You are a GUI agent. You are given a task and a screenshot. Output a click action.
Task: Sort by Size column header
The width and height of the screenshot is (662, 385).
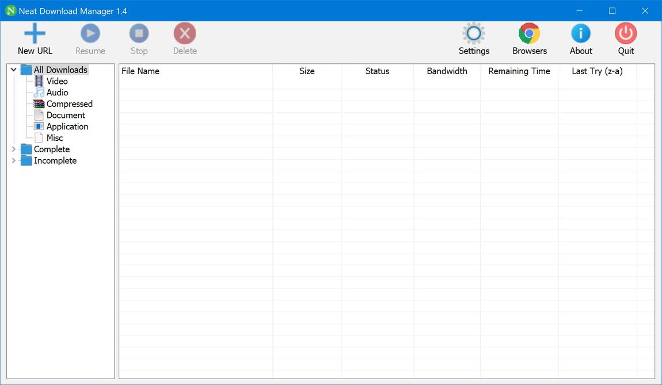tap(307, 71)
